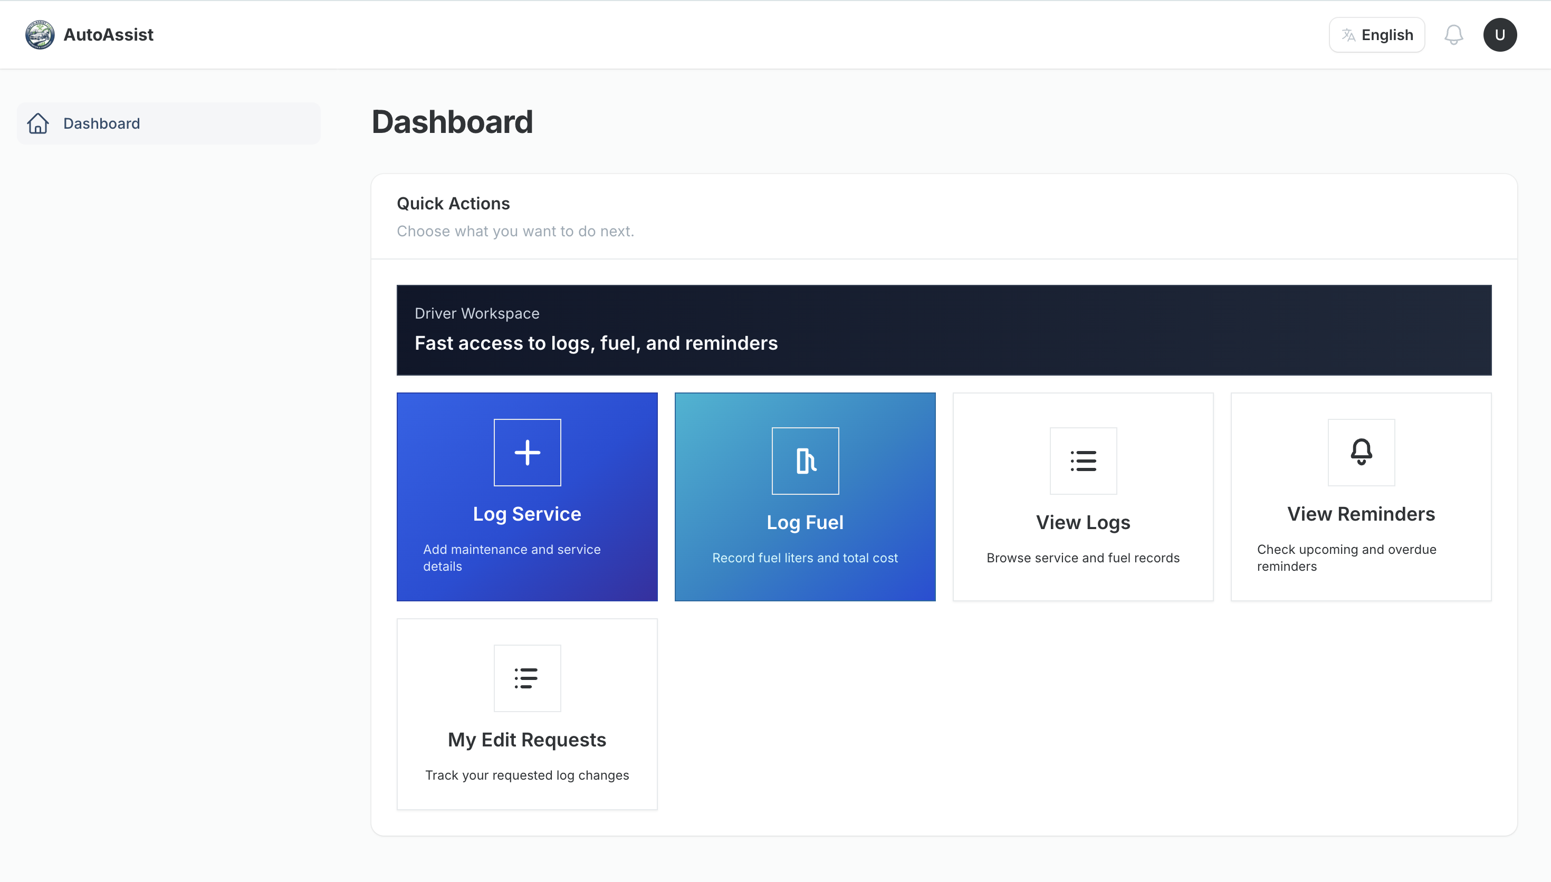1551x882 pixels.
Task: Click the home icon next to Dashboard
Action: 37,123
